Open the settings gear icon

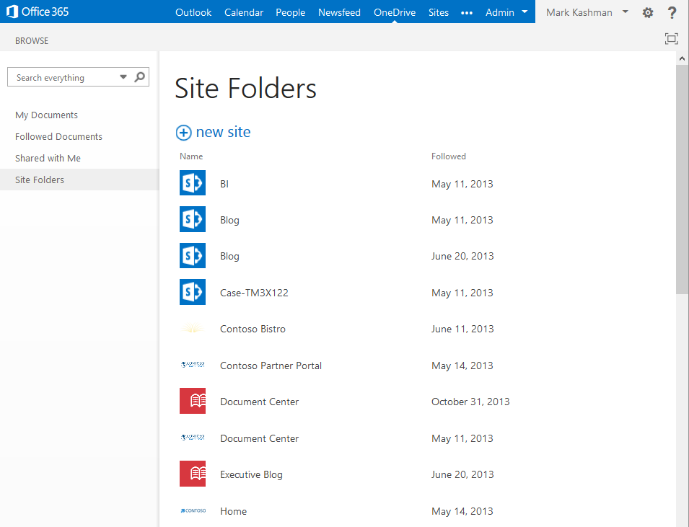tap(648, 13)
